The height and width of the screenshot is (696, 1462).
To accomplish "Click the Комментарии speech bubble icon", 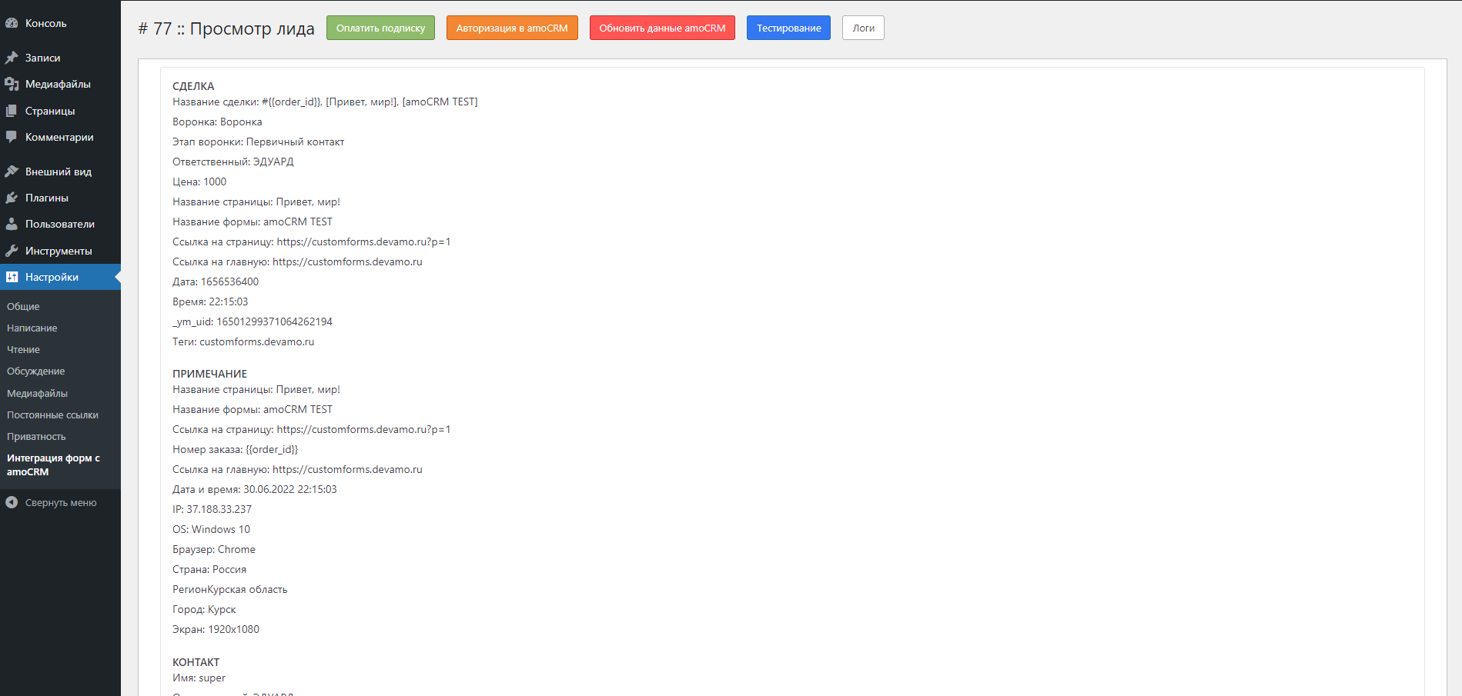I will coord(12,137).
